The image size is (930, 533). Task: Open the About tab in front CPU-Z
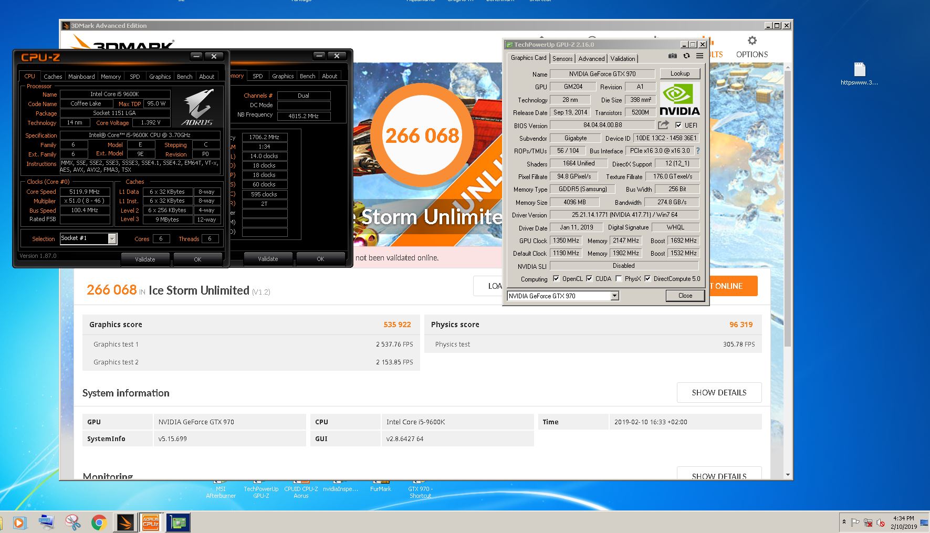point(206,76)
